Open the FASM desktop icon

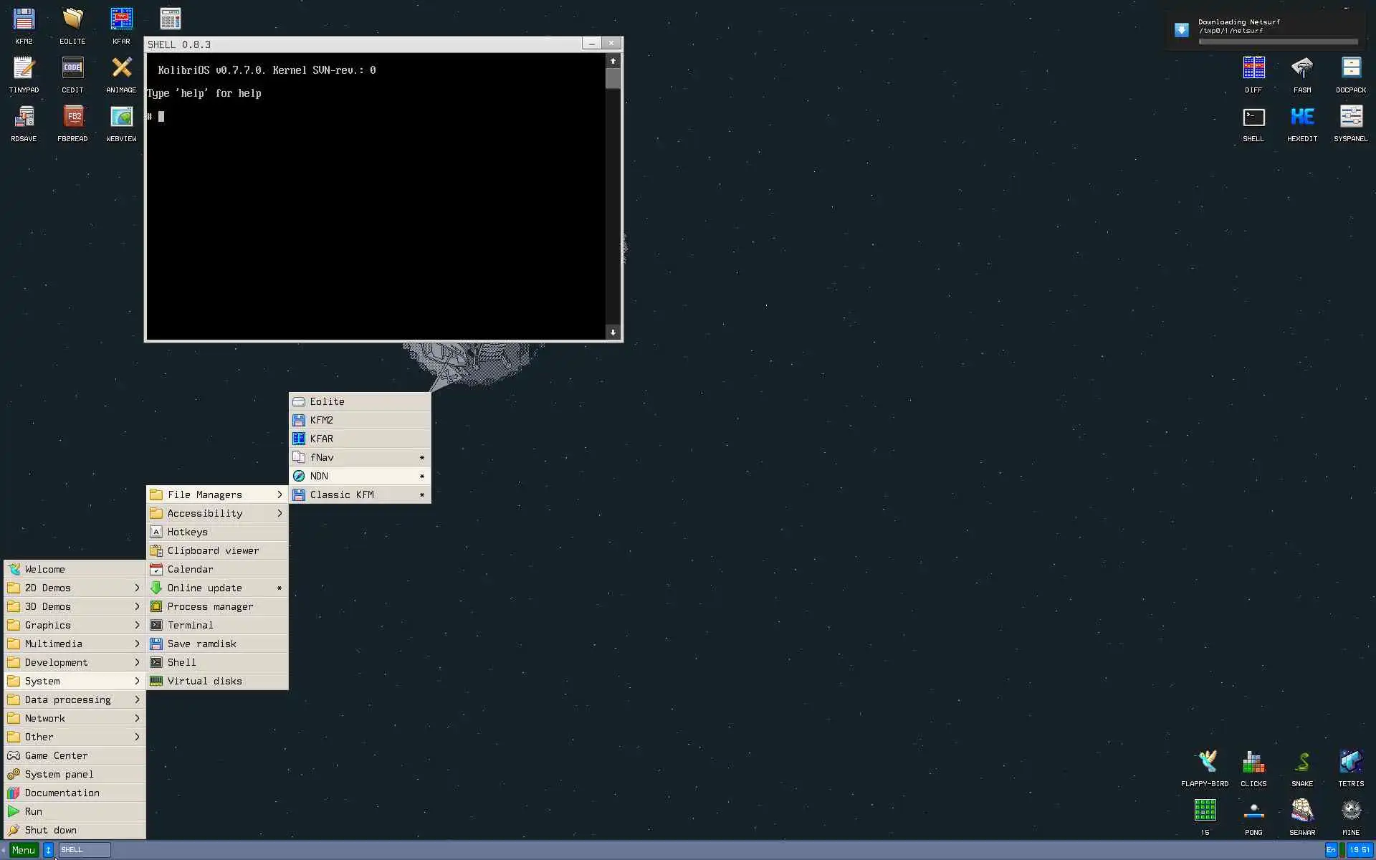(1301, 69)
